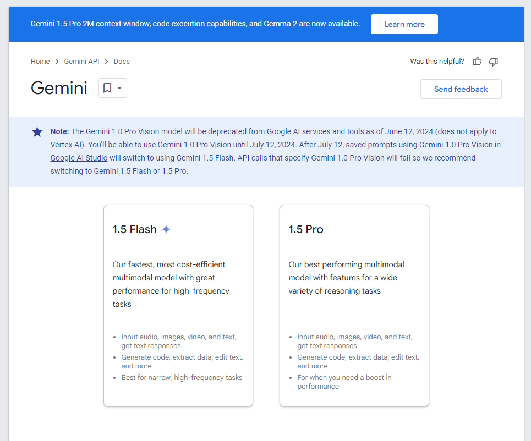Click the sparkle icon beside 1.5 Flash

tap(166, 229)
